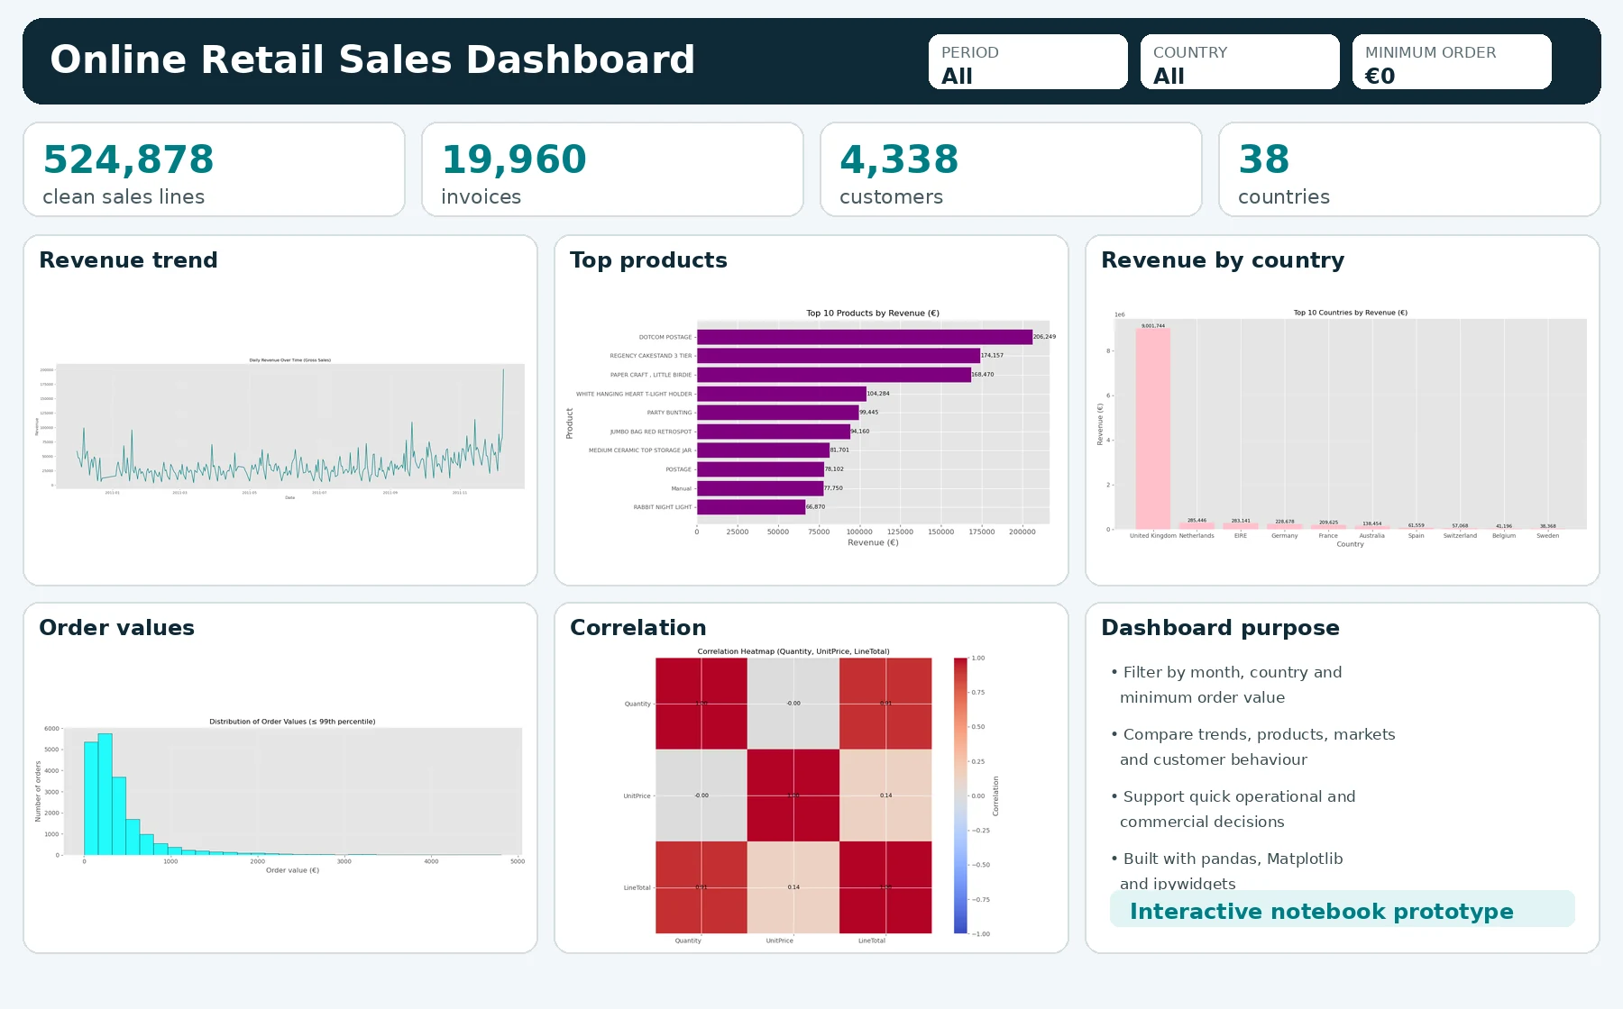Click the tallest cyan histogram bar
1623x1009 pixels.
(x=105, y=795)
